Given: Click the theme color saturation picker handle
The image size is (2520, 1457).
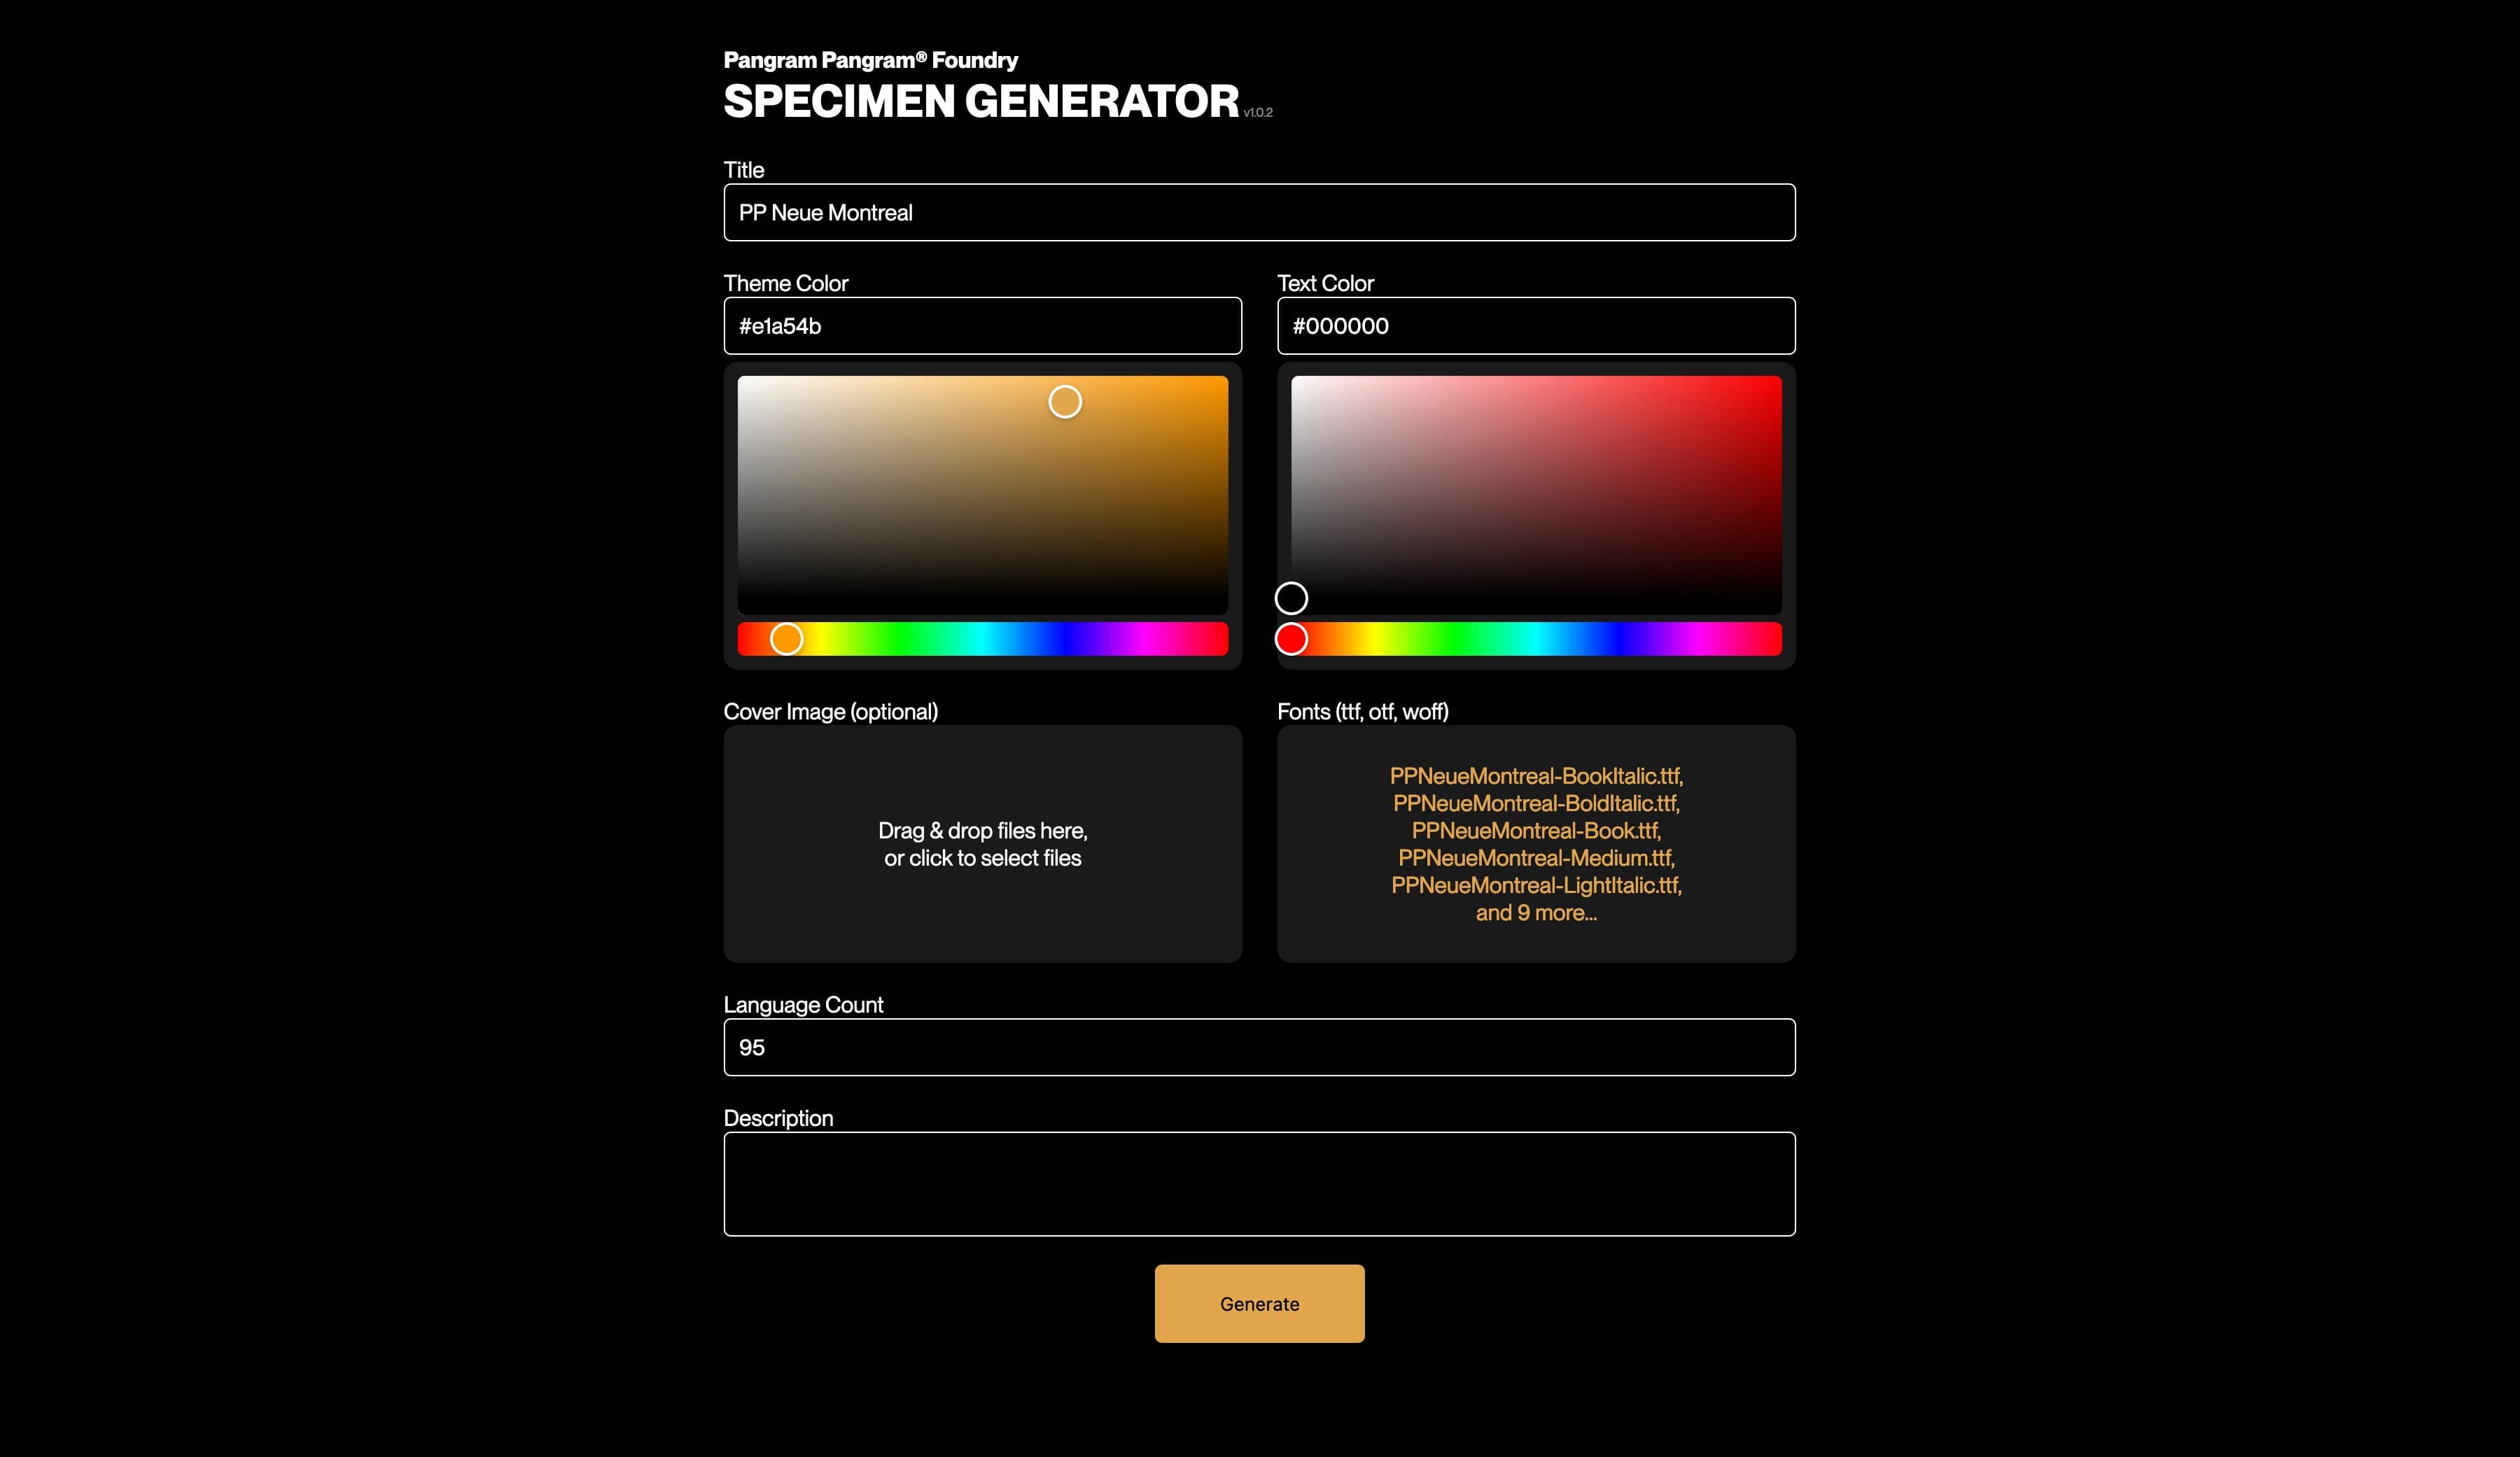Looking at the screenshot, I should click(x=1065, y=402).
